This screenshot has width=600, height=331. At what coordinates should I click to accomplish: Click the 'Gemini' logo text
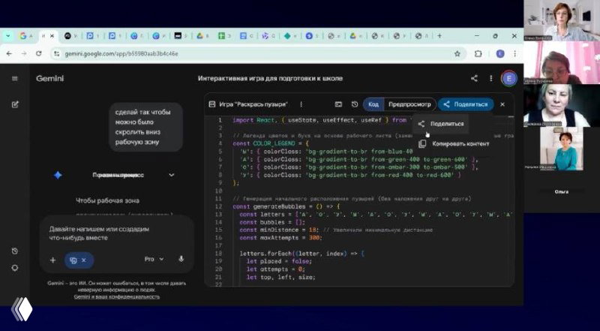tap(49, 79)
